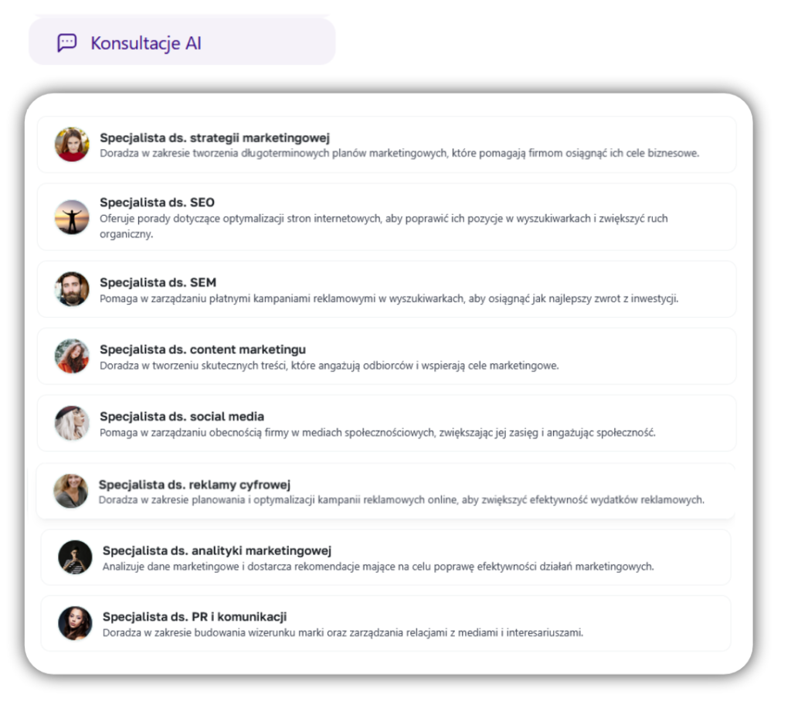Pick the analityki marketingowej specialist avatar

tap(75, 557)
